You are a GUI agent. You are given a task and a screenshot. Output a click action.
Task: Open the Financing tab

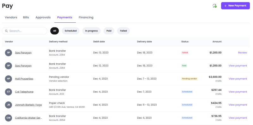[86, 17]
